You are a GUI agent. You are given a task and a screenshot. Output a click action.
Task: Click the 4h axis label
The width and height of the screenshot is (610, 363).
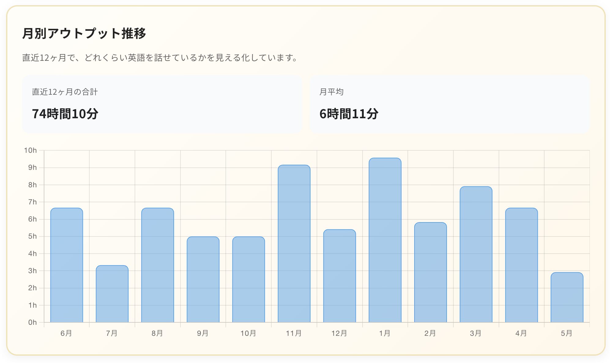click(32, 254)
